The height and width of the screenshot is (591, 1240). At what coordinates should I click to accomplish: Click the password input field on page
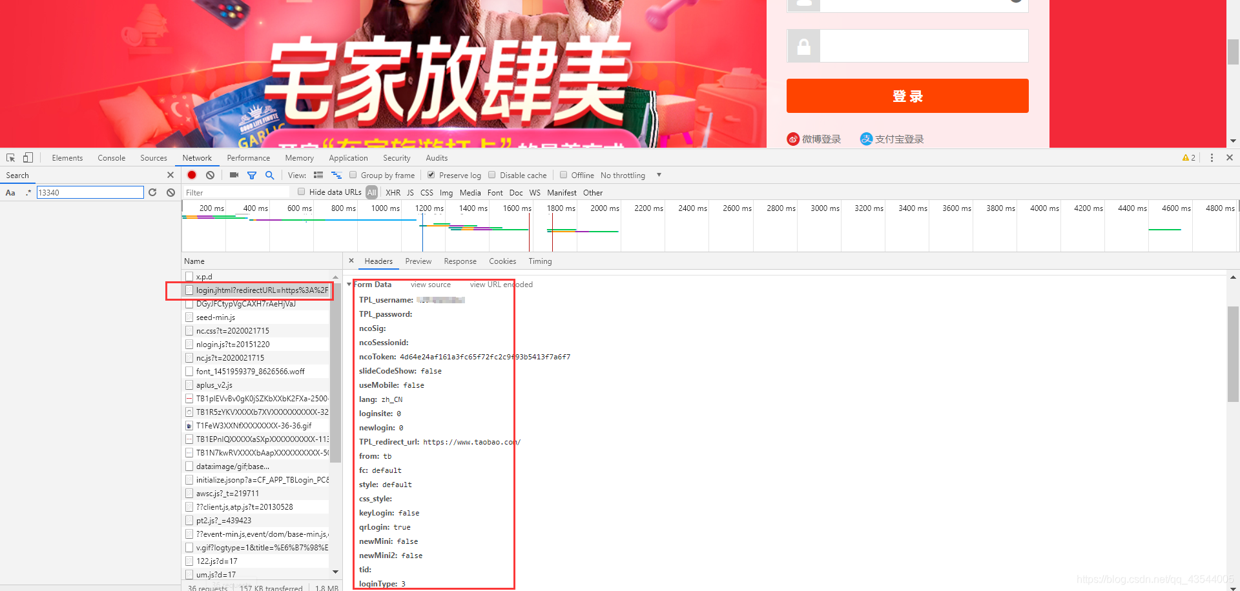coord(924,46)
